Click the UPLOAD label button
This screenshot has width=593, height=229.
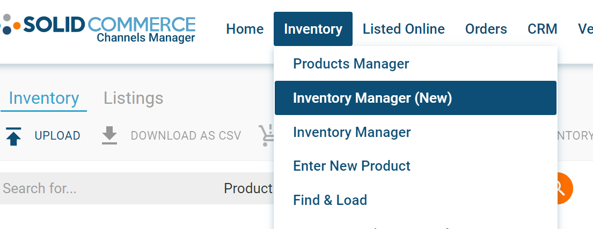click(57, 136)
